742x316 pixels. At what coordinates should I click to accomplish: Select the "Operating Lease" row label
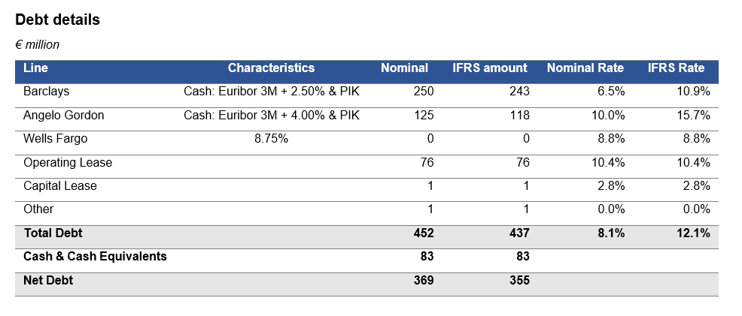68,163
